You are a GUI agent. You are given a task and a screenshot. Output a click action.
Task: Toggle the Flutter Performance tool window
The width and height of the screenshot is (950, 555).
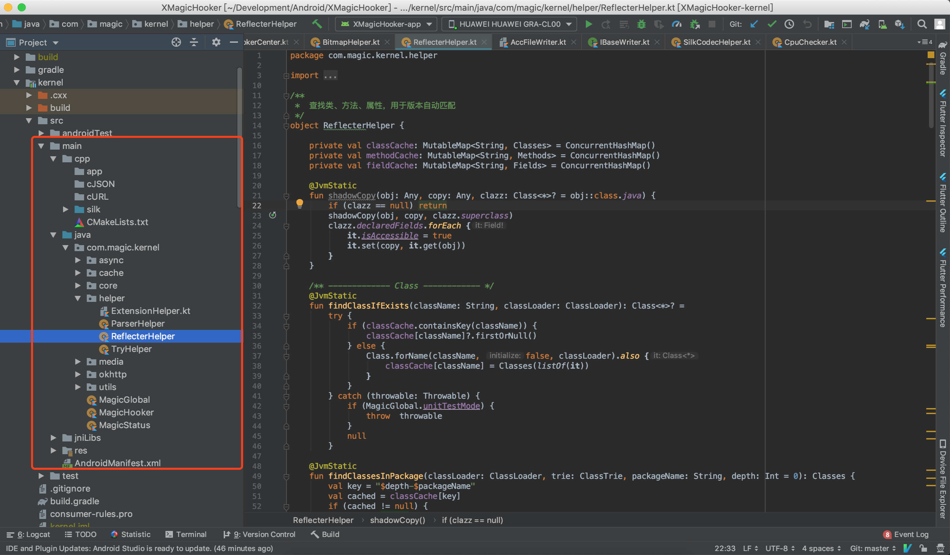pyautogui.click(x=943, y=289)
